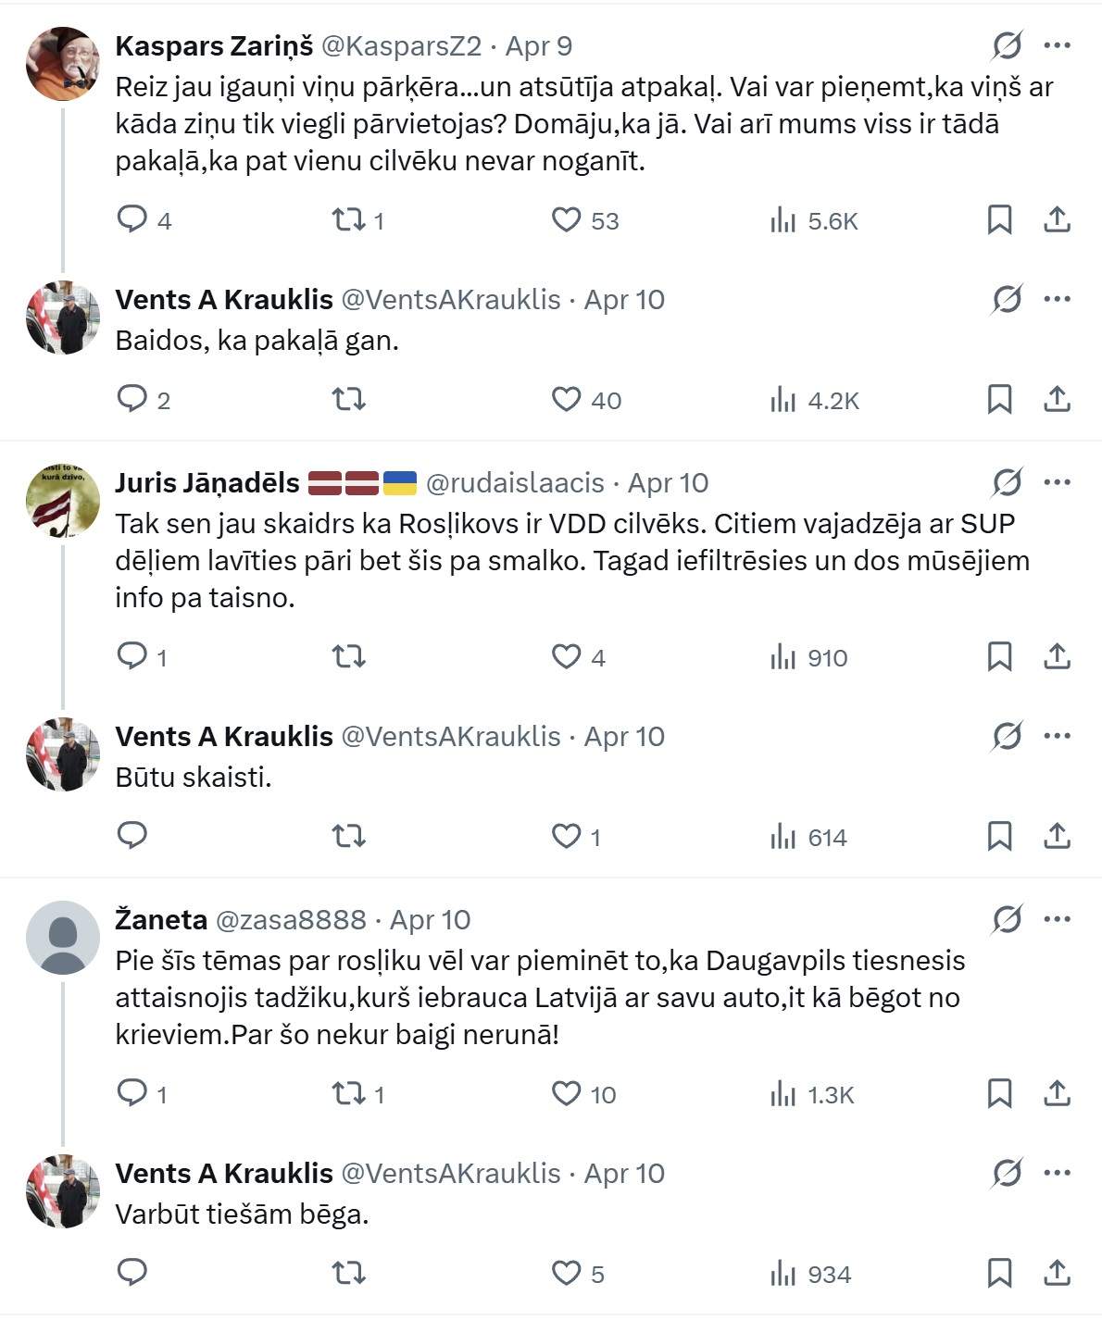1102x1320 pixels.
Task: Click Žaneta's default avatar picture
Action: pos(63,937)
